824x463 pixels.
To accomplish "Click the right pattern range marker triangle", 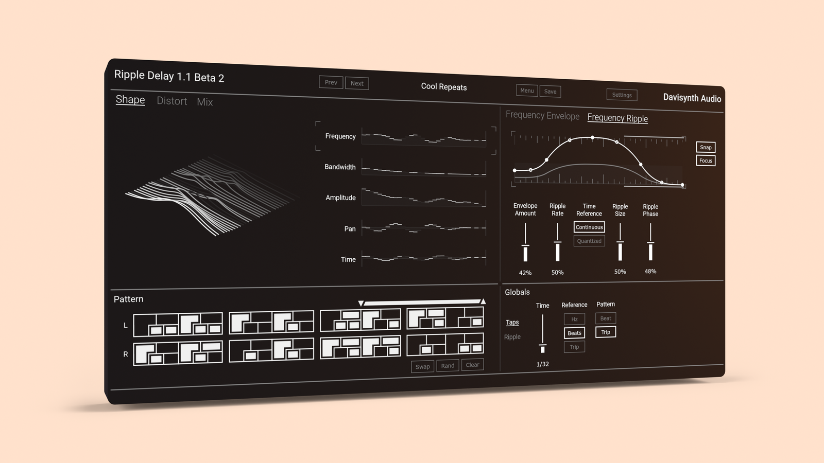I will point(483,301).
